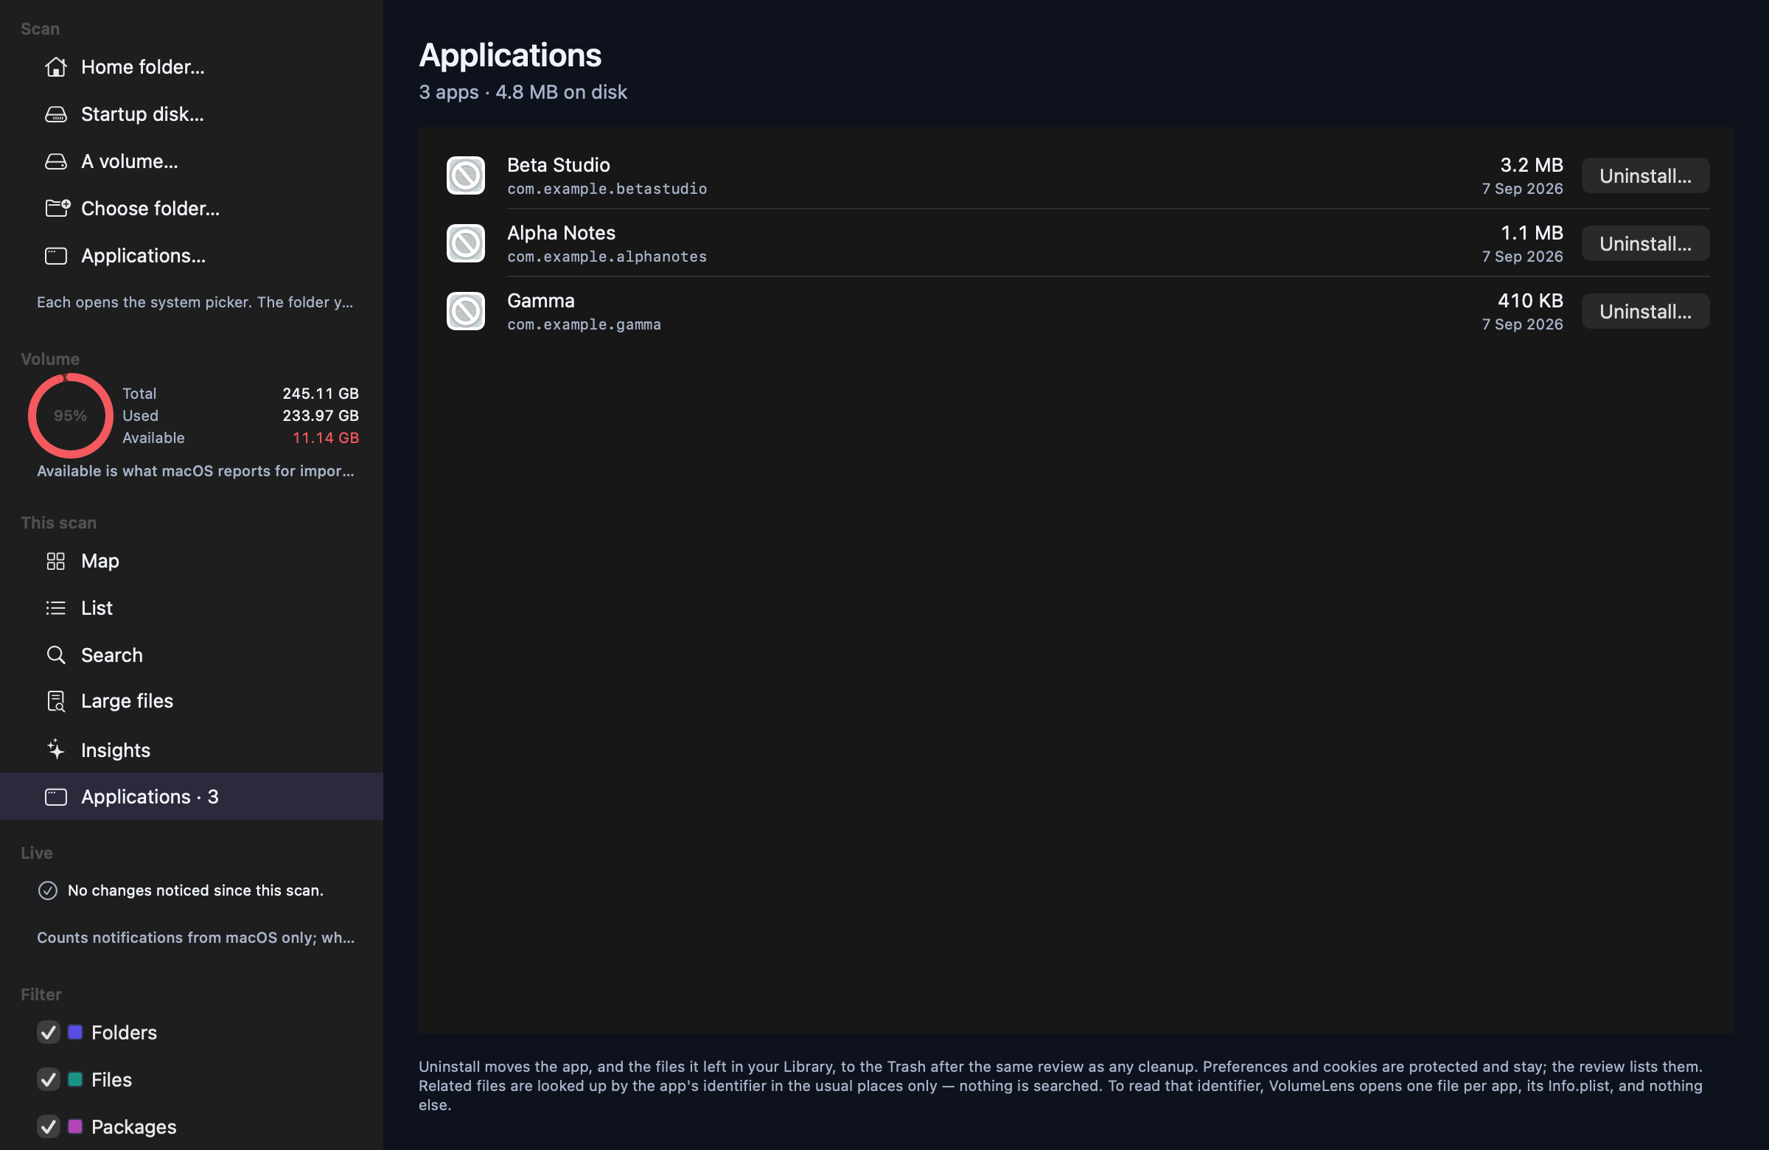
Task: Click the '3 apps · 4.8 MB on disk' subtitle
Action: pyautogui.click(x=523, y=92)
